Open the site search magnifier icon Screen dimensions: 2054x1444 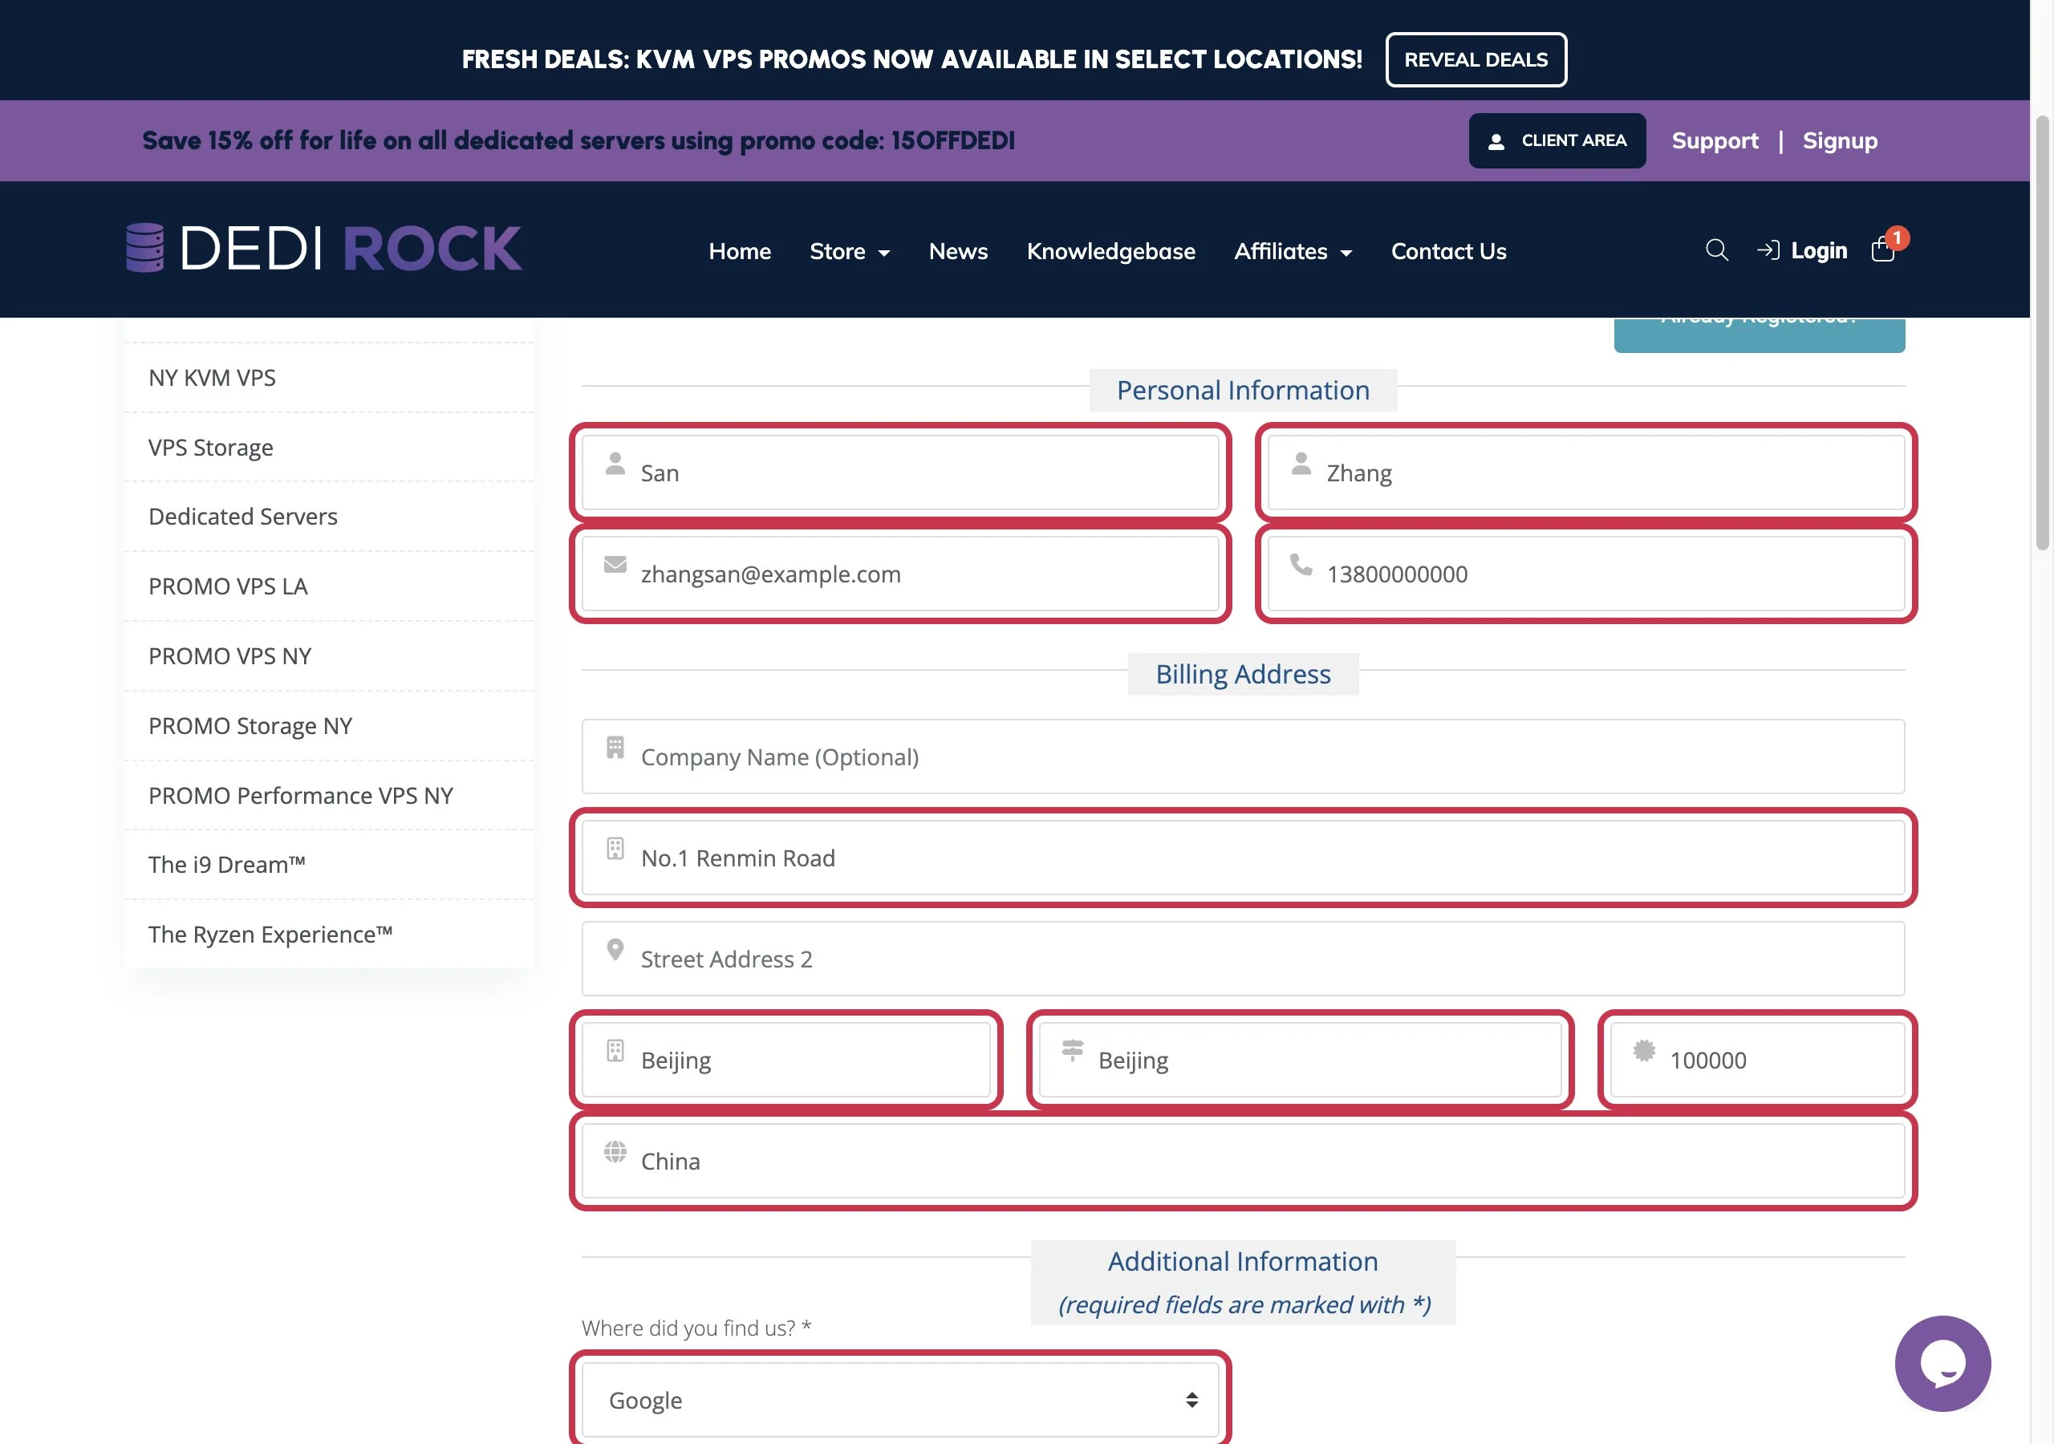pos(1717,250)
